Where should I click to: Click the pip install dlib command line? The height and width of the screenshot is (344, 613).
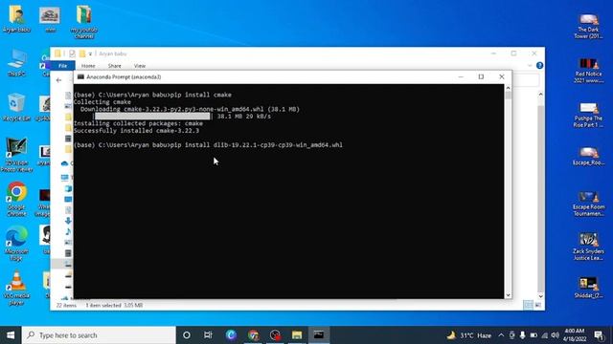[209, 145]
